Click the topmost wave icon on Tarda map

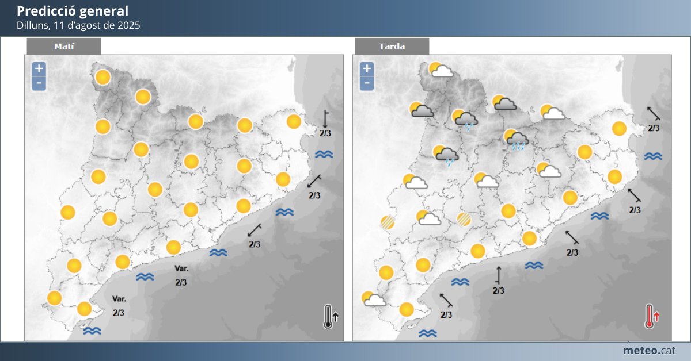pos(653,156)
